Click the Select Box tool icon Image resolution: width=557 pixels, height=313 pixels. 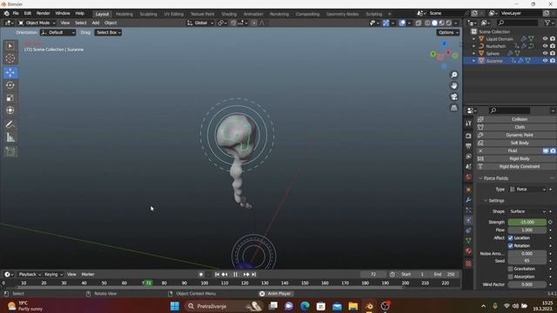[x=10, y=46]
